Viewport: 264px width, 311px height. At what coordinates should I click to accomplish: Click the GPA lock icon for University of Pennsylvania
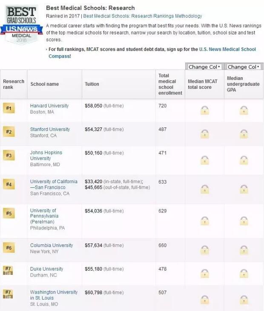(x=244, y=221)
